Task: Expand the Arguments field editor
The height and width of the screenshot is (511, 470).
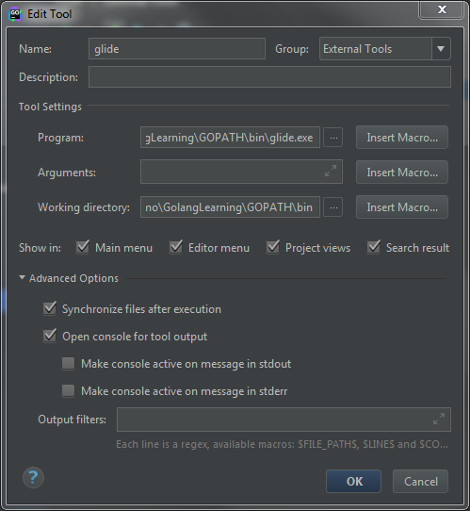Action: pyautogui.click(x=331, y=171)
